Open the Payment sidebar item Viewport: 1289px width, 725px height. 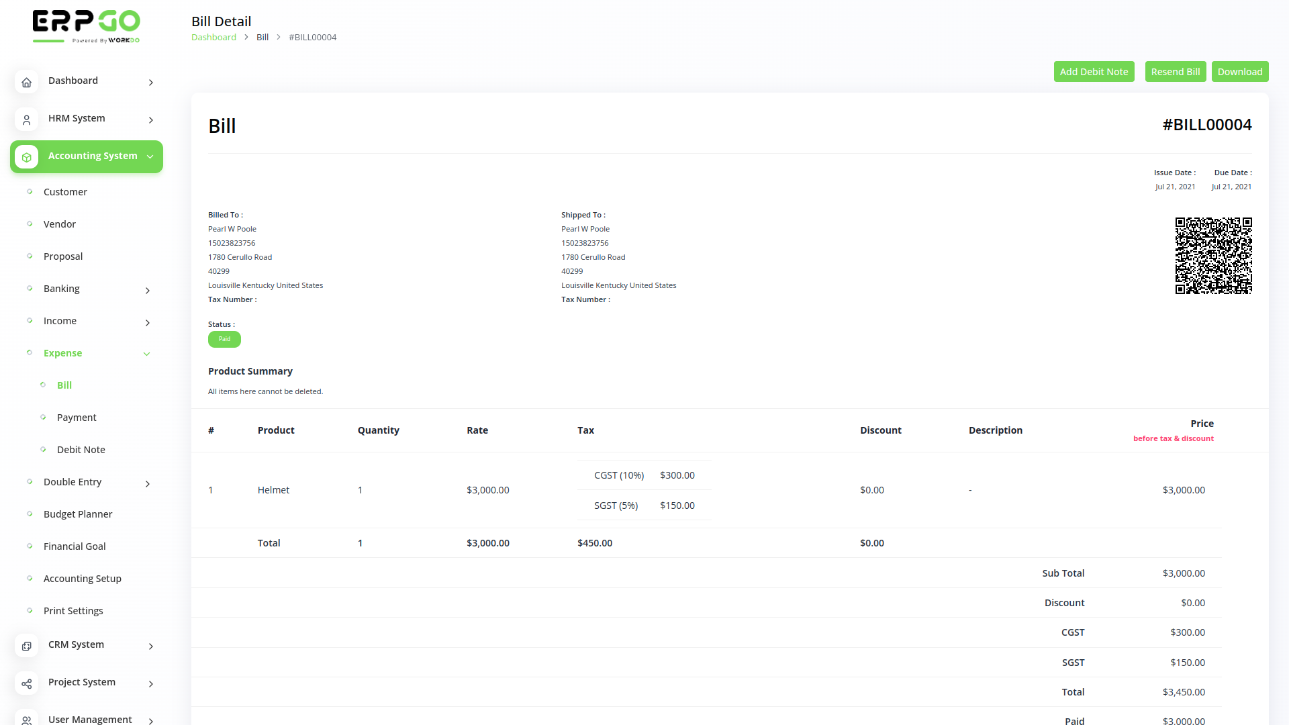77,417
